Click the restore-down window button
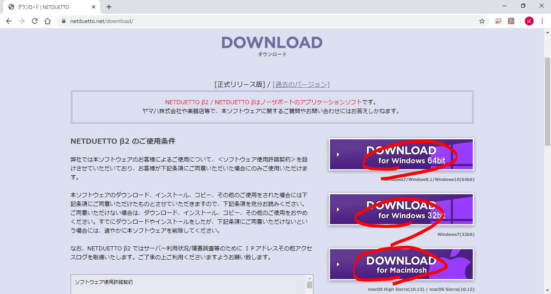Viewport: 551px width, 294px height. [523, 6]
